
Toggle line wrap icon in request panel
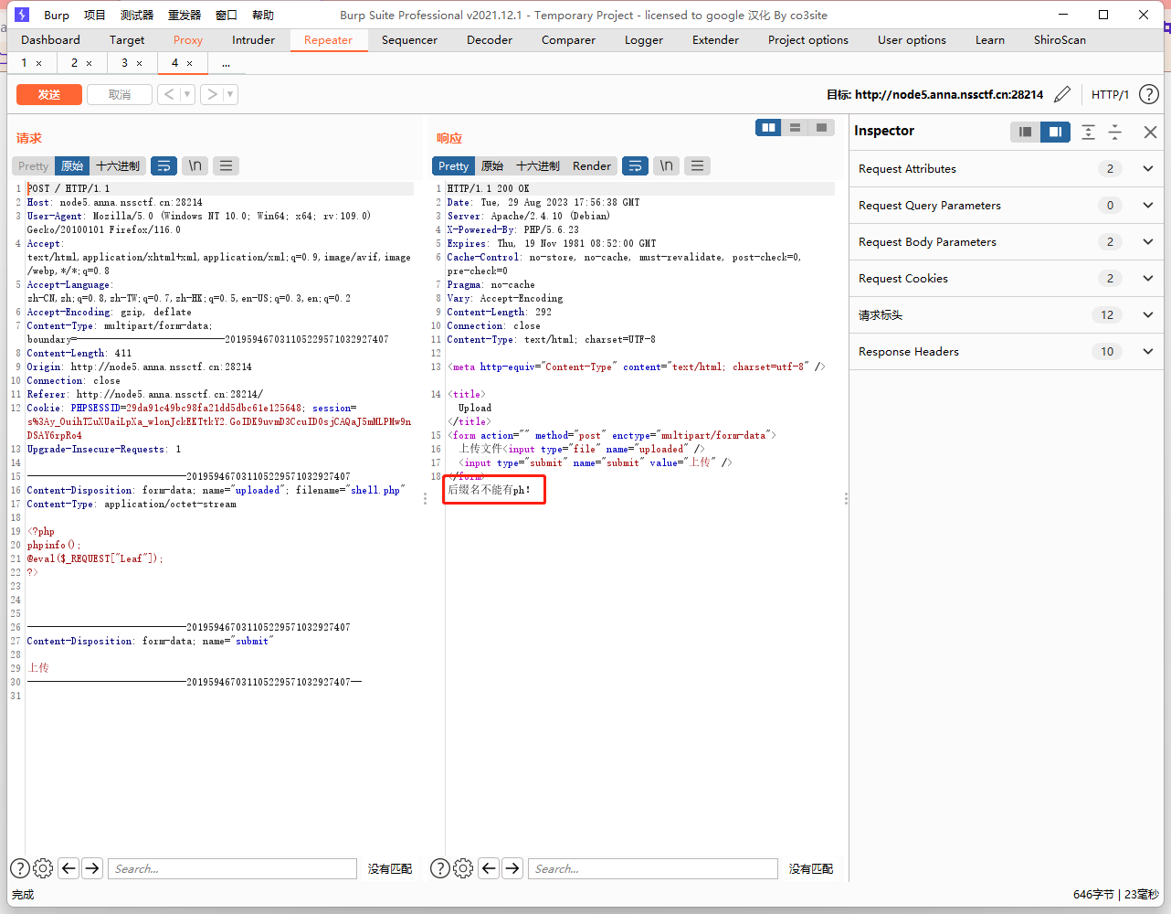164,165
